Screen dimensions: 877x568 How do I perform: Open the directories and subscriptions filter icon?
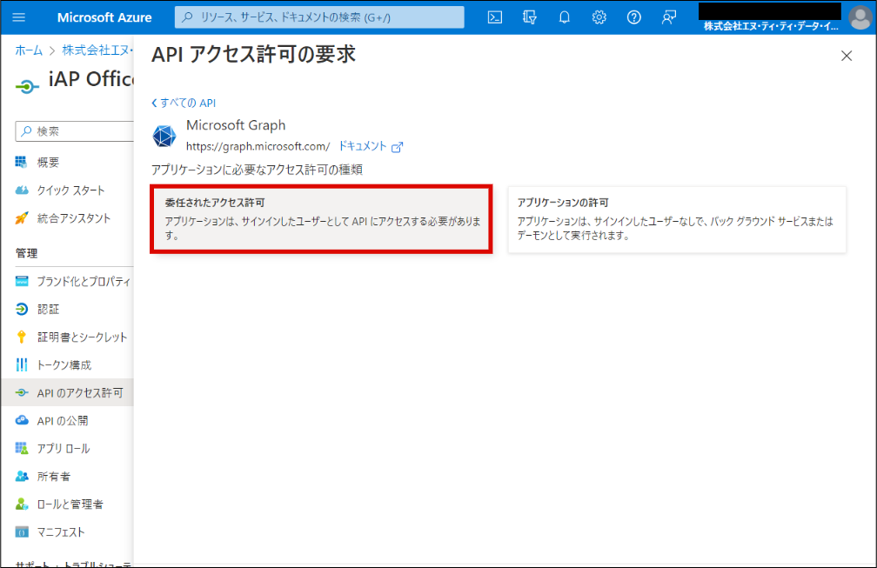529,17
